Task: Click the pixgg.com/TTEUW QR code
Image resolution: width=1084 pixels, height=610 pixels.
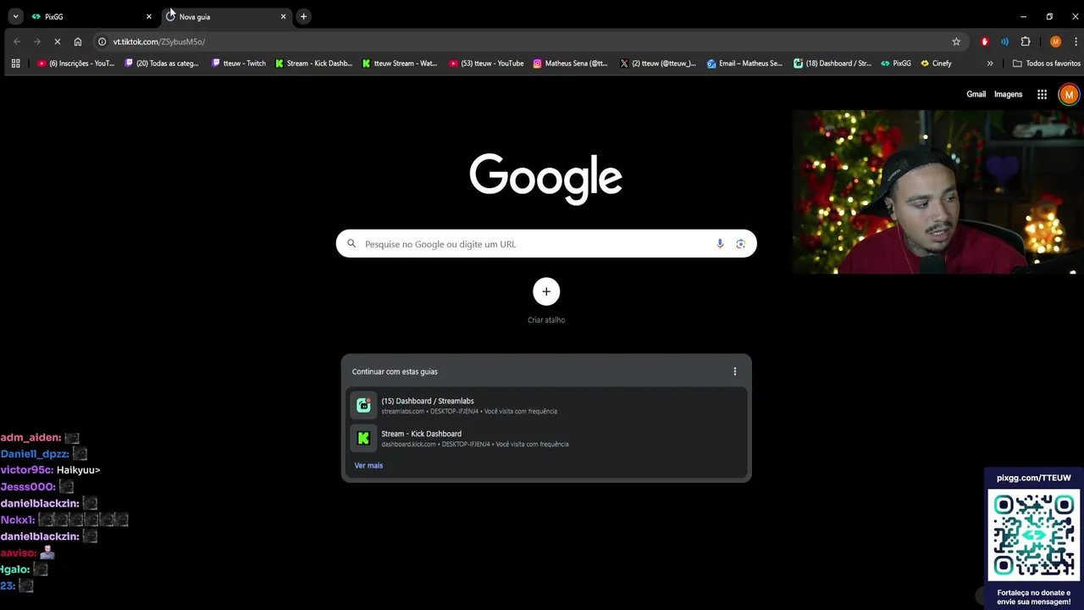Action: 1034,535
